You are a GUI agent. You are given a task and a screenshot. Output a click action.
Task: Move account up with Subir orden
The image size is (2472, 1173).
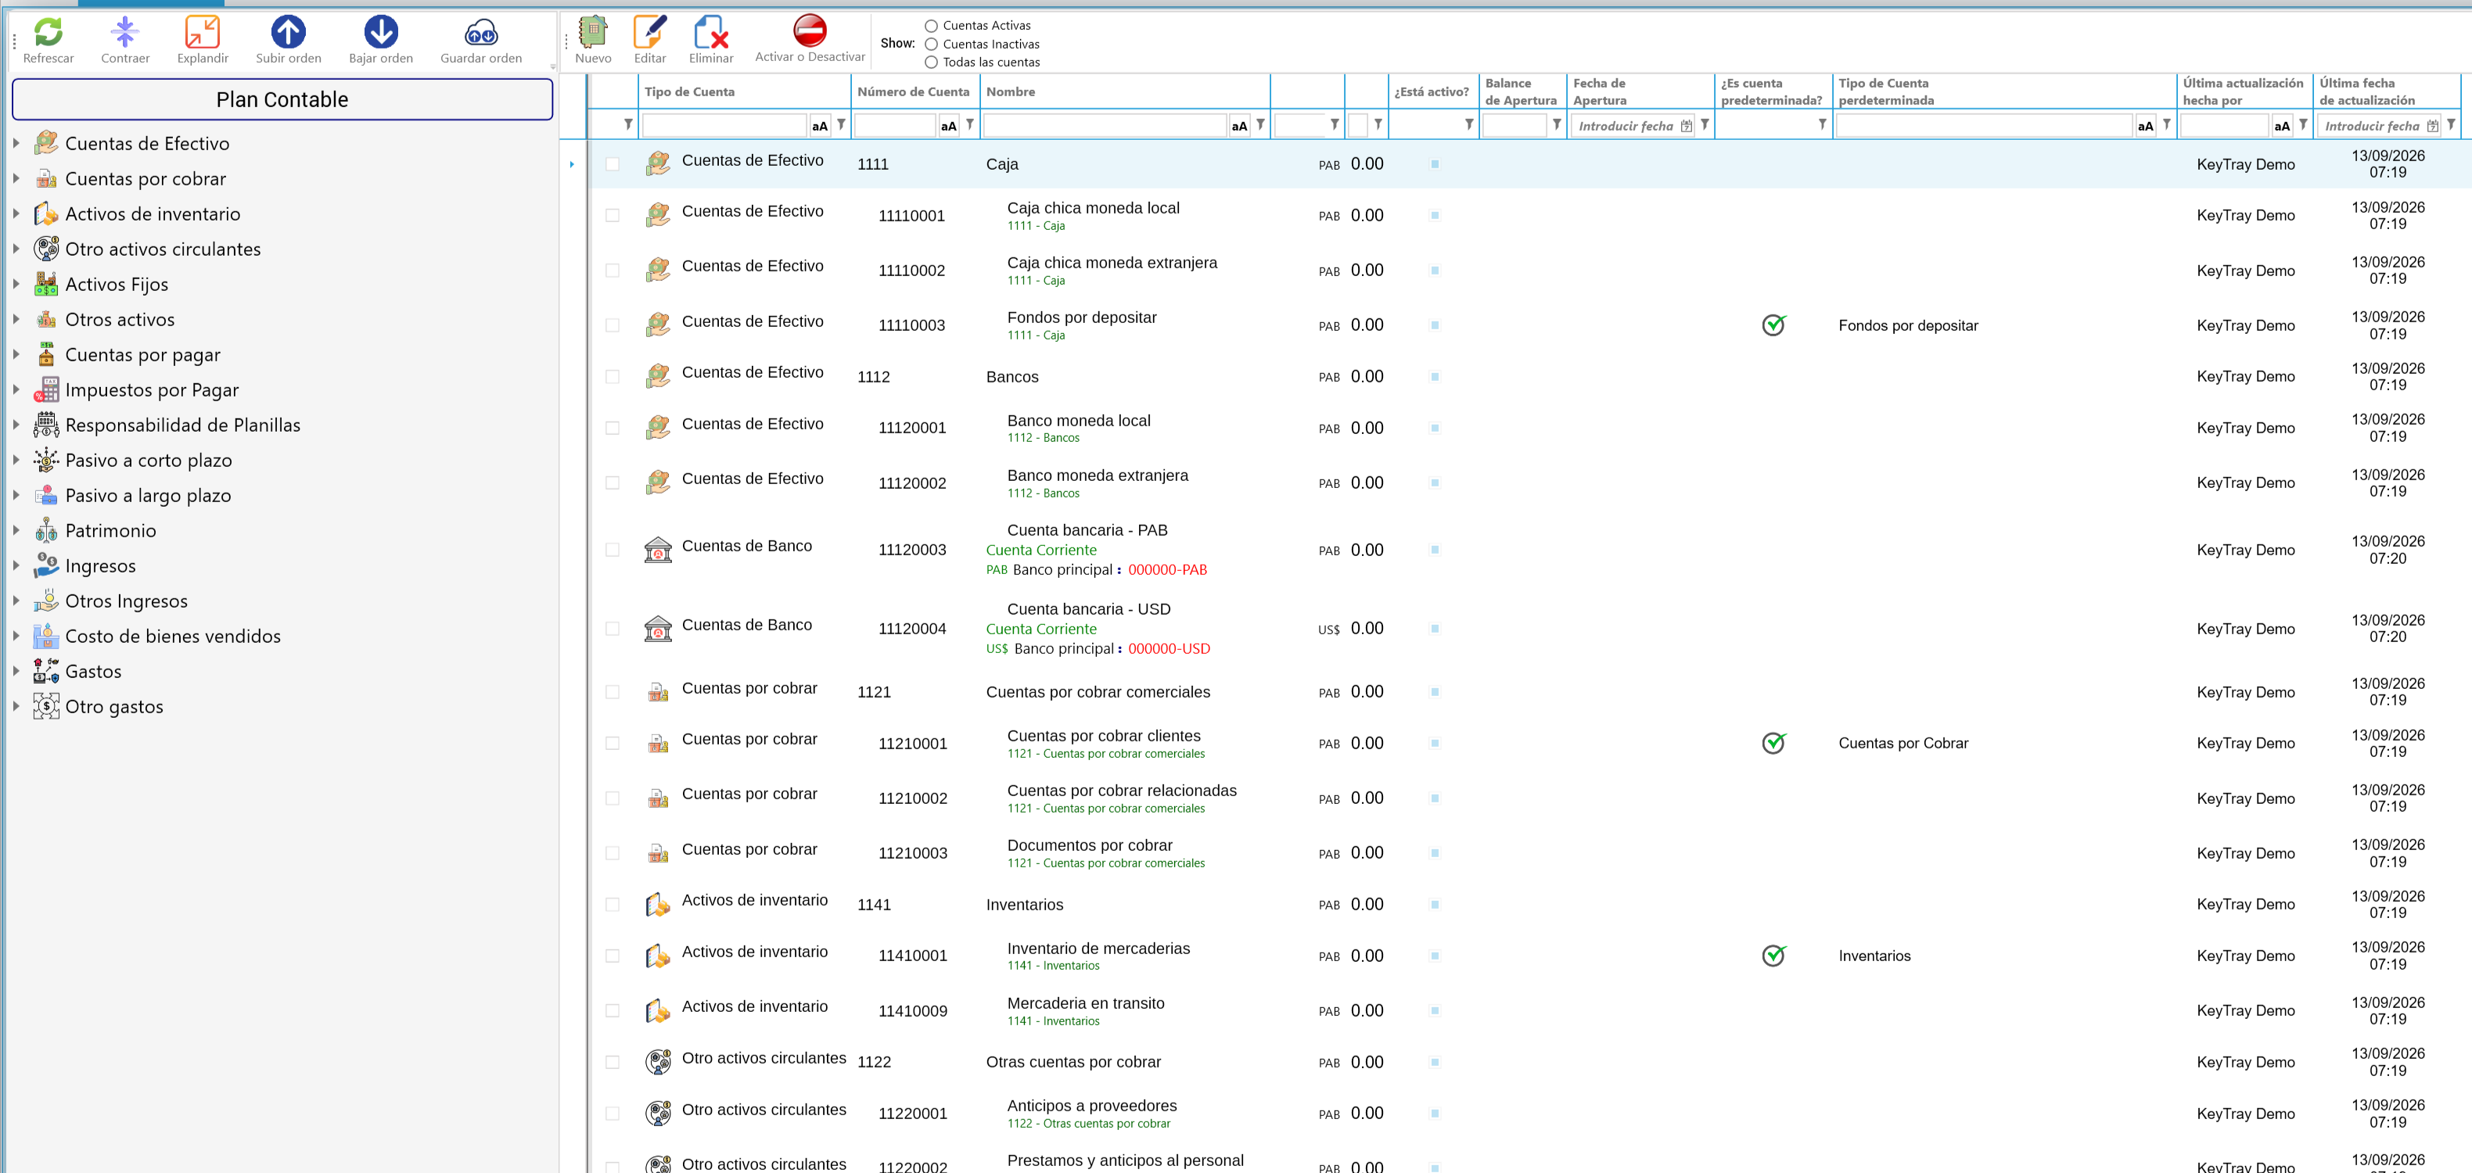point(288,33)
